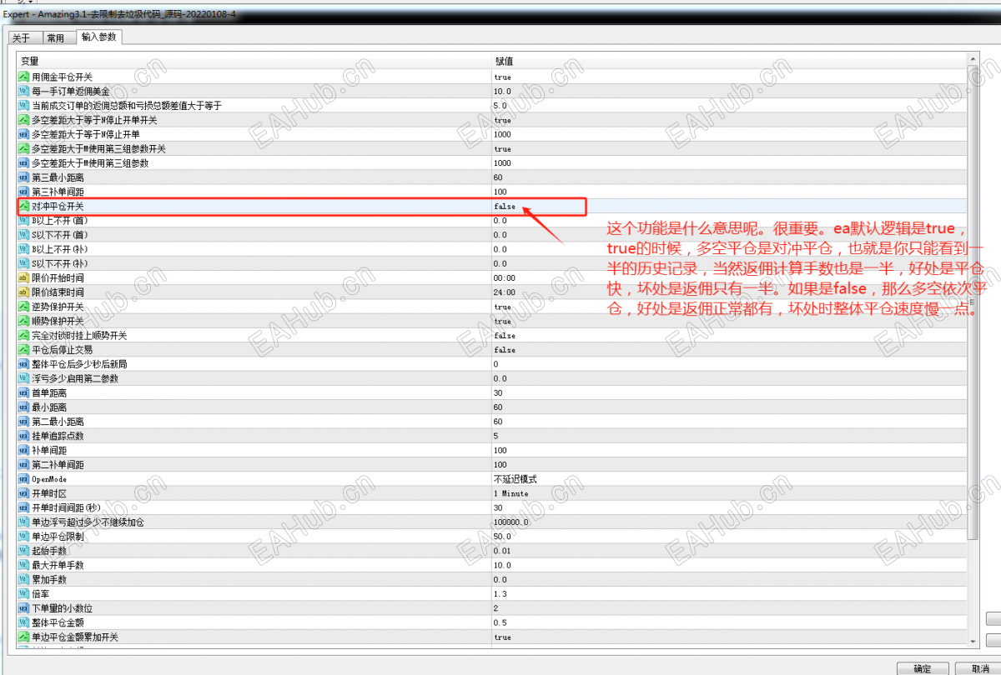This screenshot has width=1001, height=675.
Task: Edit the 0.01 value of 起始手数
Action: pyautogui.click(x=501, y=551)
